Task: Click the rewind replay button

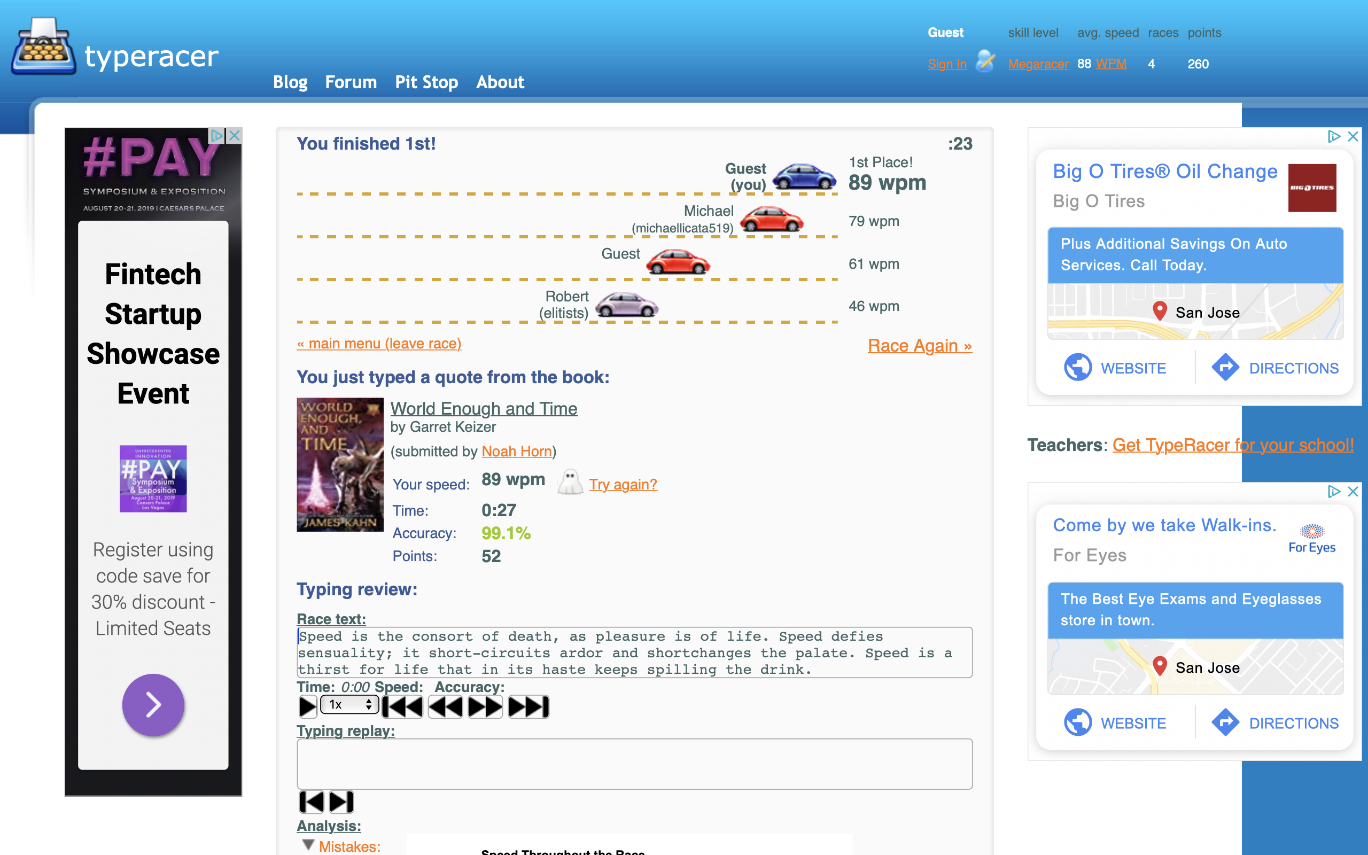Action: pos(446,707)
